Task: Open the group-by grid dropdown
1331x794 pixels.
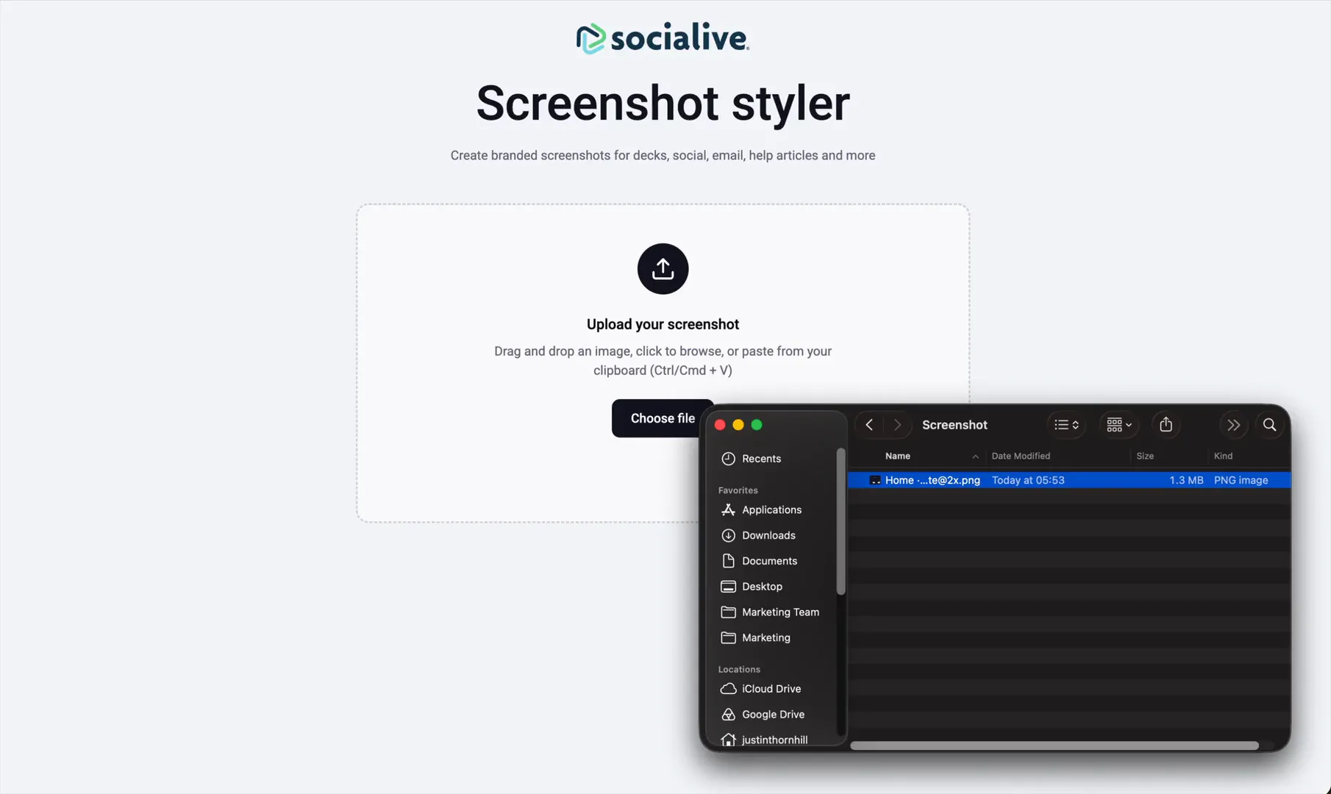Action: click(1119, 425)
